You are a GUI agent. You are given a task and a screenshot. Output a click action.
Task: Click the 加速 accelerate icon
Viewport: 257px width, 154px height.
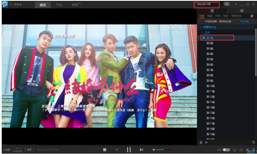click(x=6, y=150)
